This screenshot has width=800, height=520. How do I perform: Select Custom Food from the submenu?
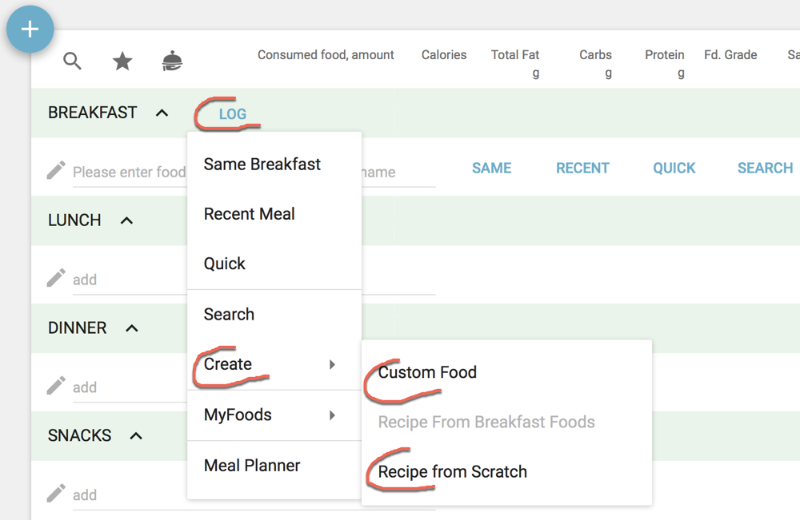pos(427,372)
